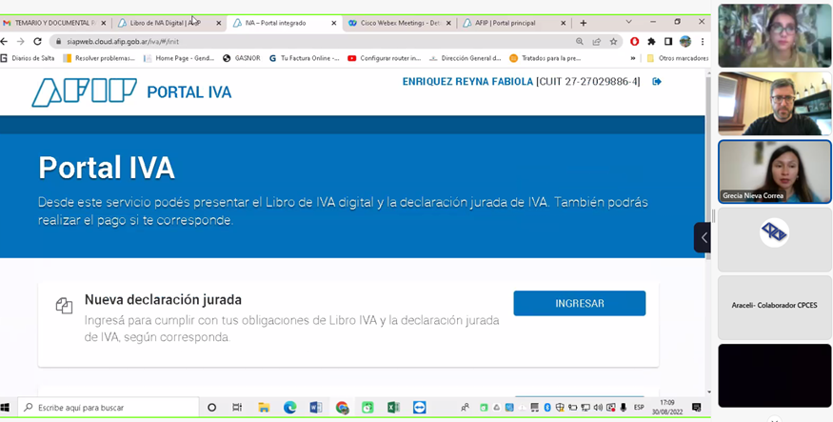Open the GASNOR bookmark
The height and width of the screenshot is (422, 833).
[x=242, y=58]
